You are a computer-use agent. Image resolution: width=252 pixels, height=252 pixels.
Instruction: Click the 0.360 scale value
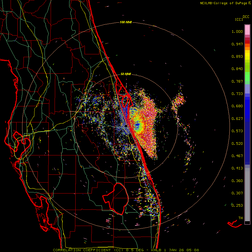(x=237, y=181)
